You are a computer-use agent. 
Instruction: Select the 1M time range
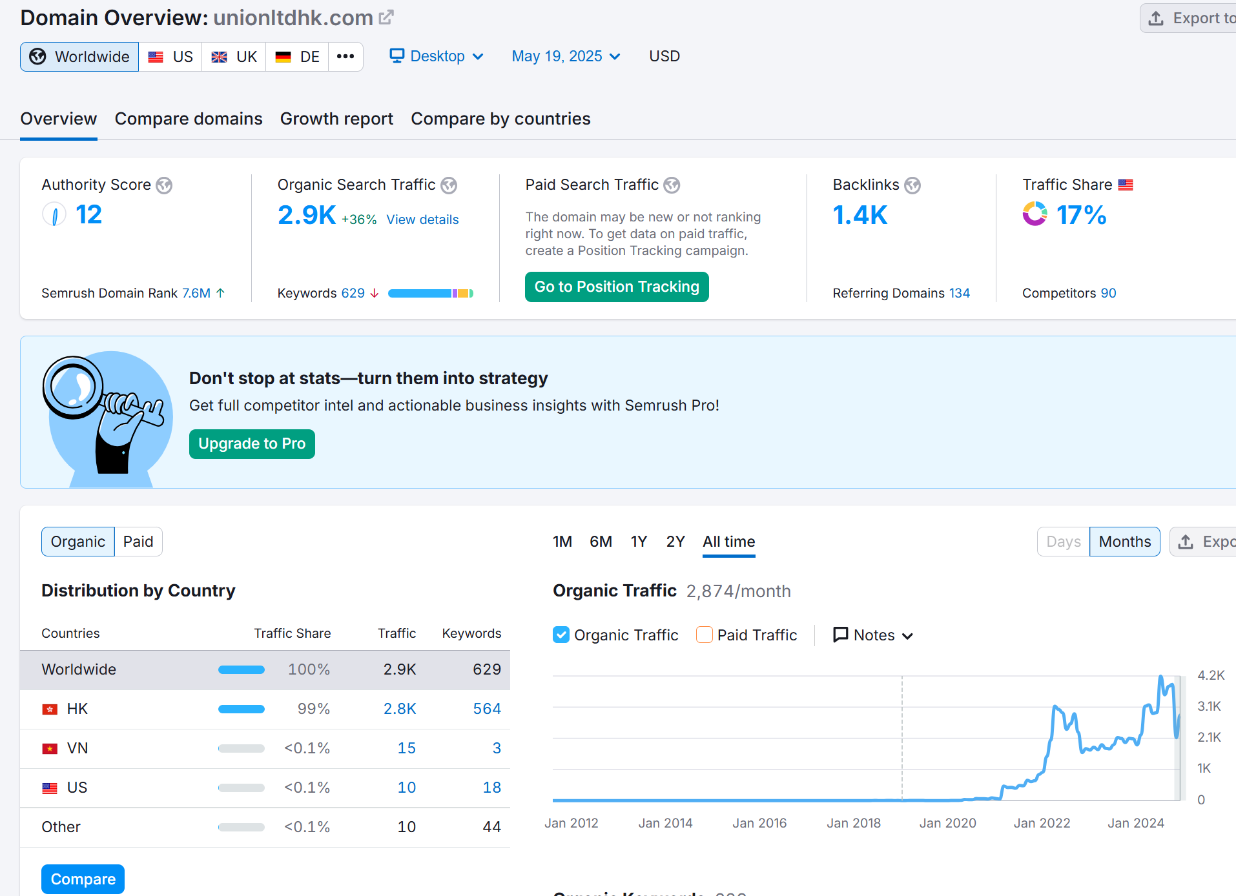click(562, 542)
